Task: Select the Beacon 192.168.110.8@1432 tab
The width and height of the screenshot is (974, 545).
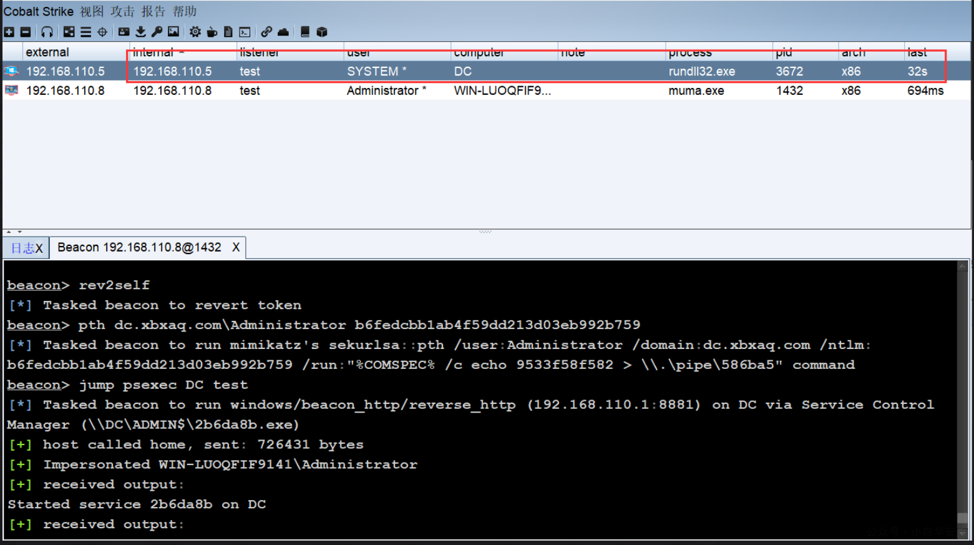Action: coord(139,247)
